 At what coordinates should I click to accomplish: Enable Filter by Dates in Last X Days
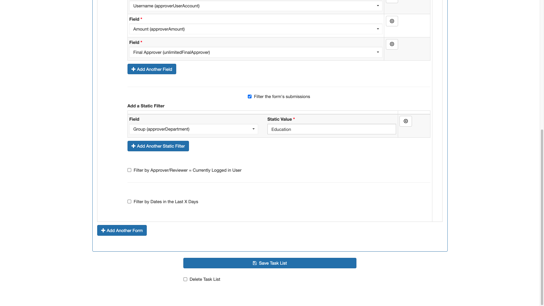[129, 202]
